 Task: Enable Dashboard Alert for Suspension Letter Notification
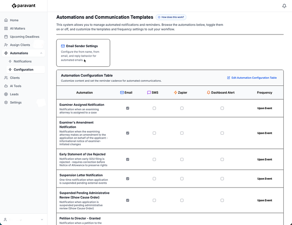click(x=222, y=178)
